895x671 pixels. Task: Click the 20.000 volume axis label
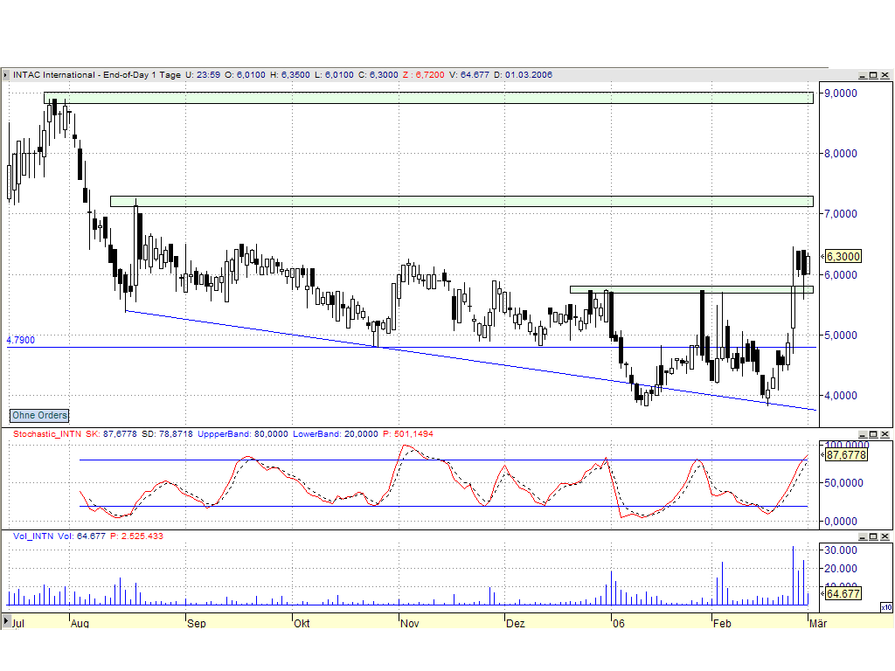tap(841, 568)
